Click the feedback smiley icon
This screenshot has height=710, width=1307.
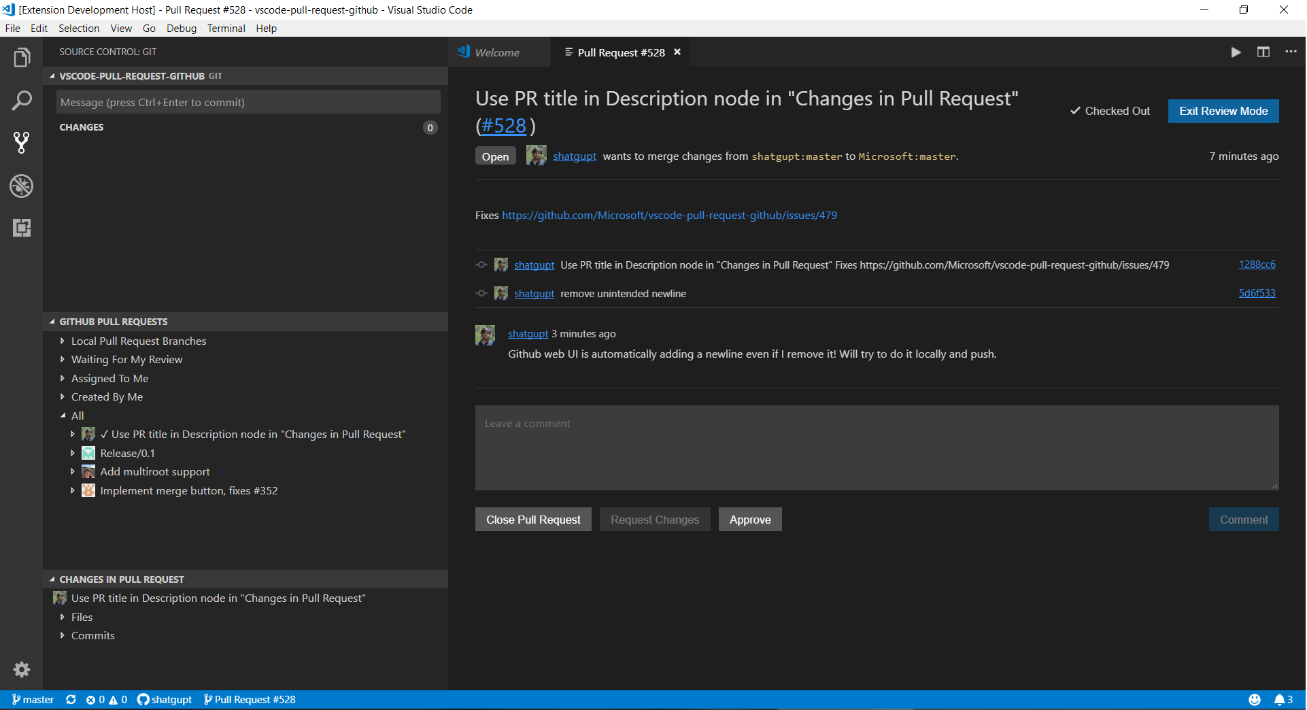1255,700
